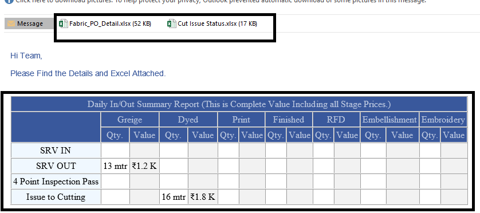Select the RFD column header

tap(336, 119)
